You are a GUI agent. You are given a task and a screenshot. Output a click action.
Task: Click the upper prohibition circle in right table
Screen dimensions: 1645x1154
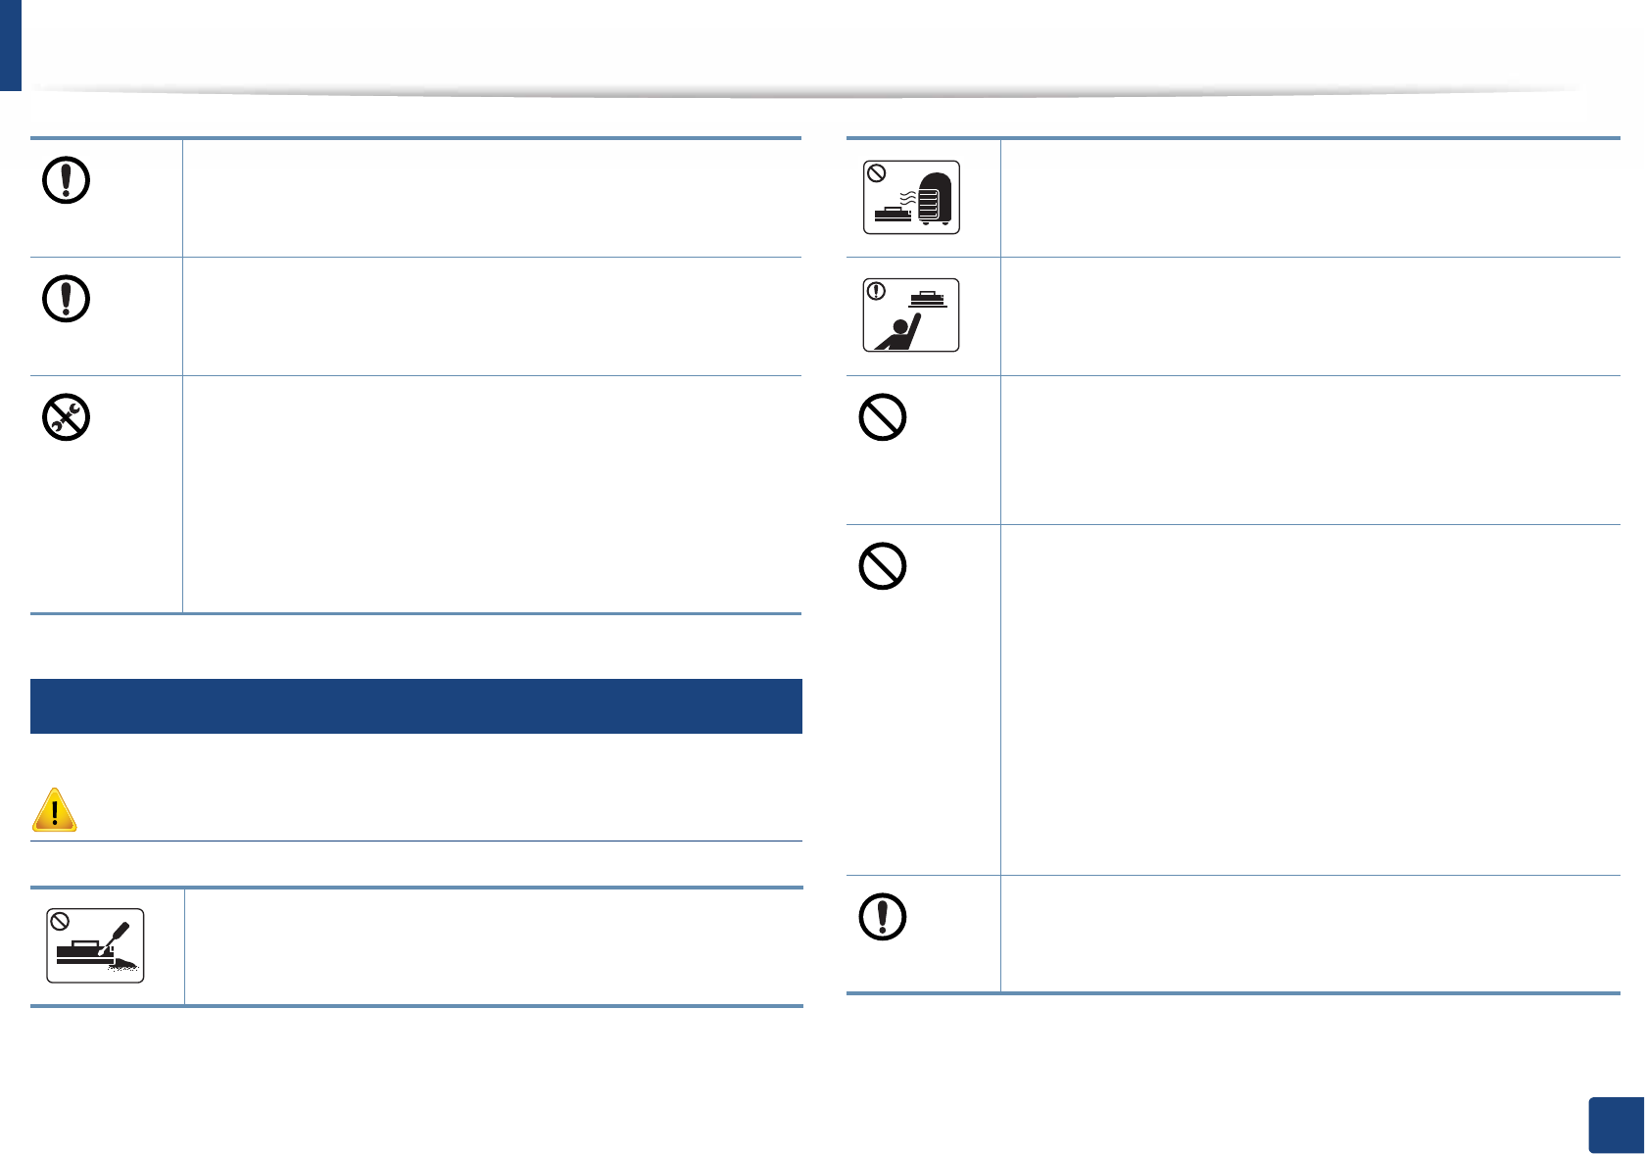882,417
